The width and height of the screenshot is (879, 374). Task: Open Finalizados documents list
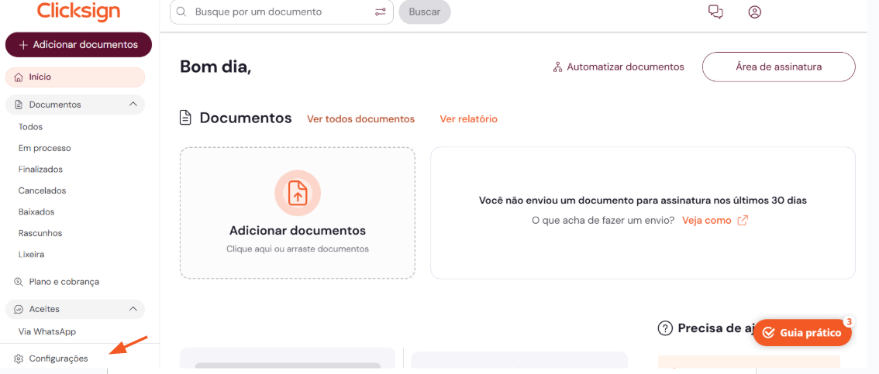(40, 169)
